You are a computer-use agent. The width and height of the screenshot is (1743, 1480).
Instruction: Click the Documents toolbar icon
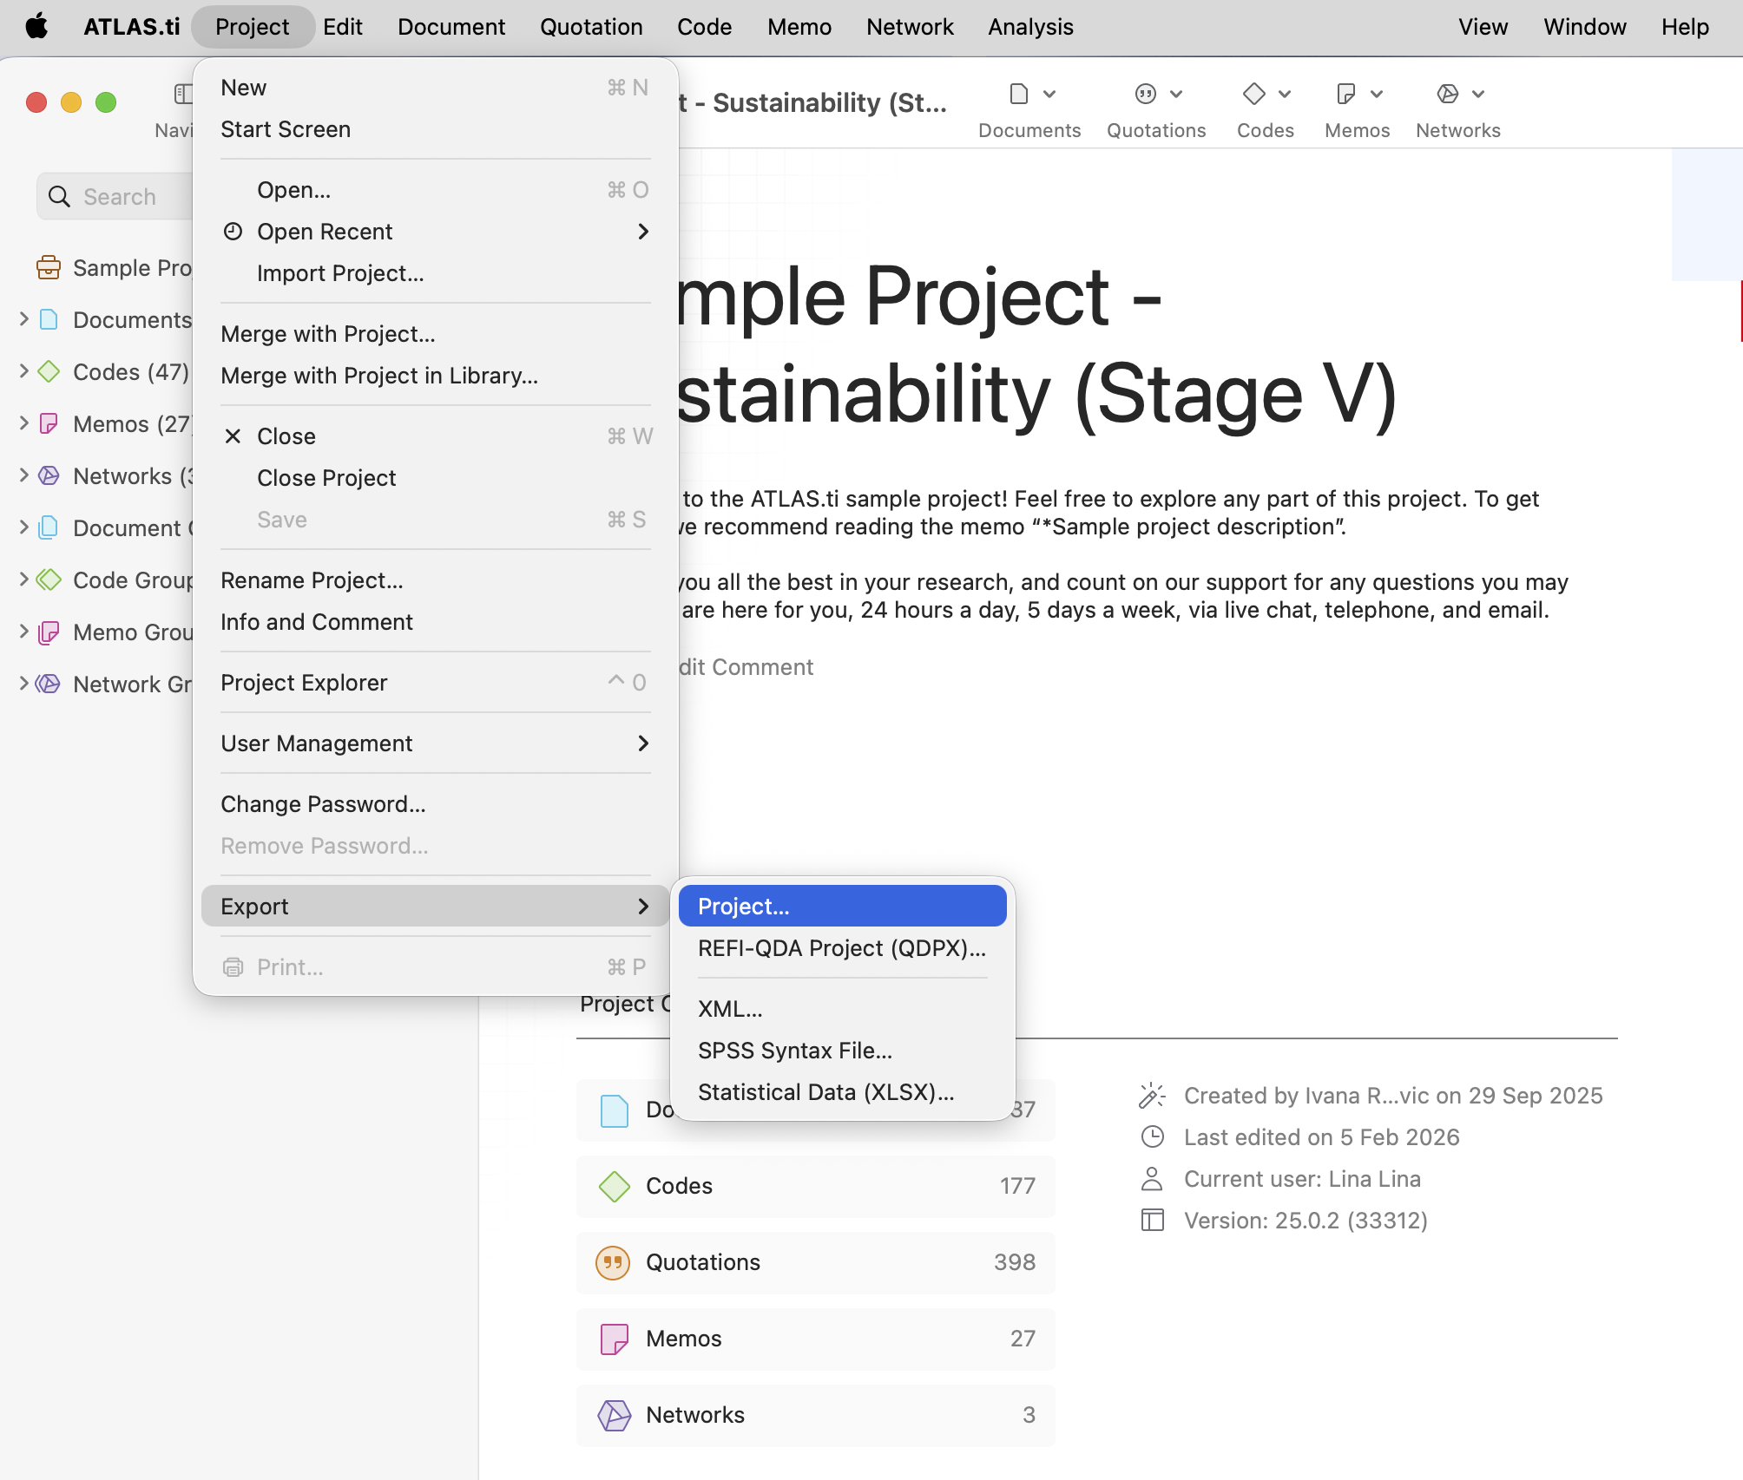1019,94
